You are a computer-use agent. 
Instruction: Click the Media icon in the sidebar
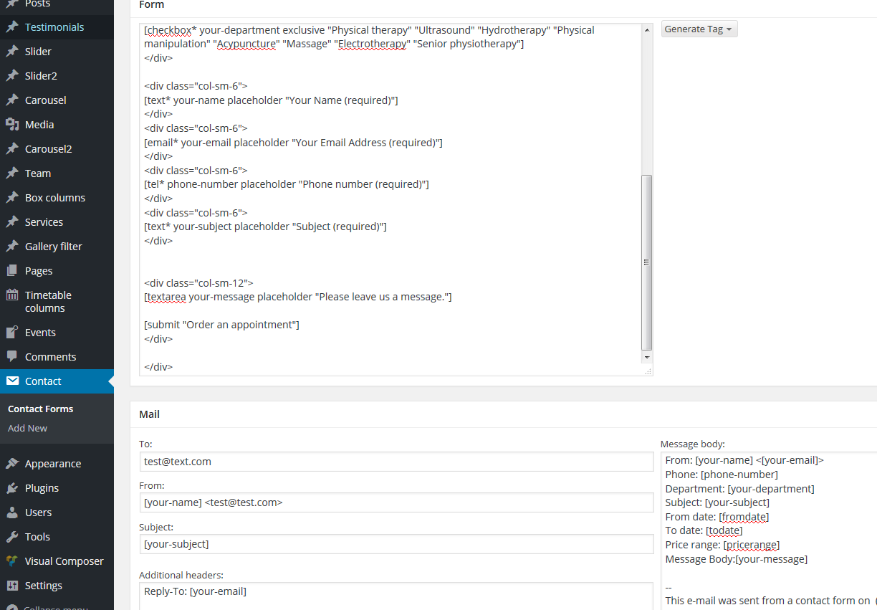12,125
